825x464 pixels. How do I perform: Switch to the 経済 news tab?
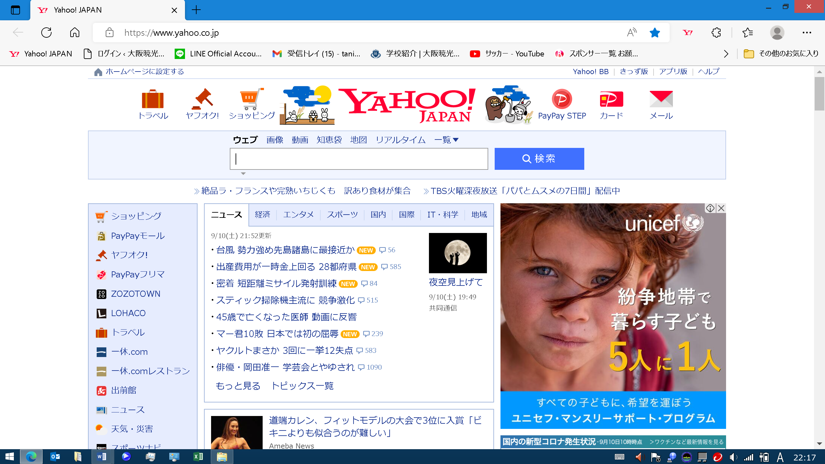point(262,215)
